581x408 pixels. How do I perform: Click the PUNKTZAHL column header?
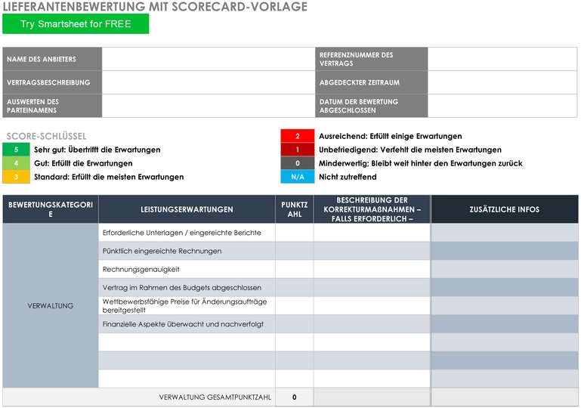[295, 209]
